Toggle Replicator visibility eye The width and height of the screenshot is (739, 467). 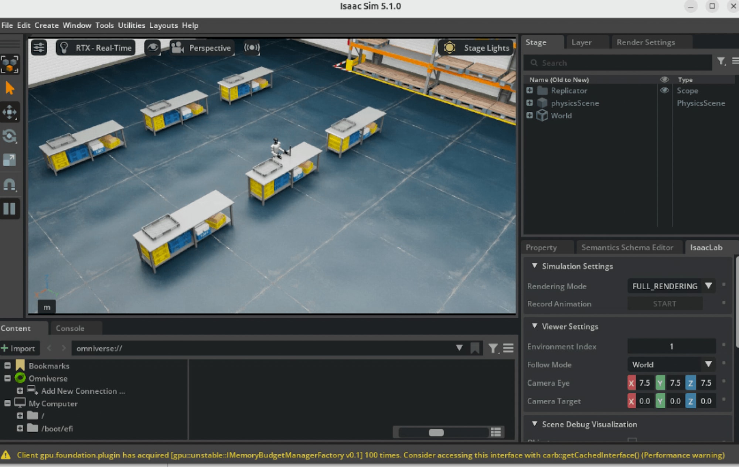[x=664, y=91]
